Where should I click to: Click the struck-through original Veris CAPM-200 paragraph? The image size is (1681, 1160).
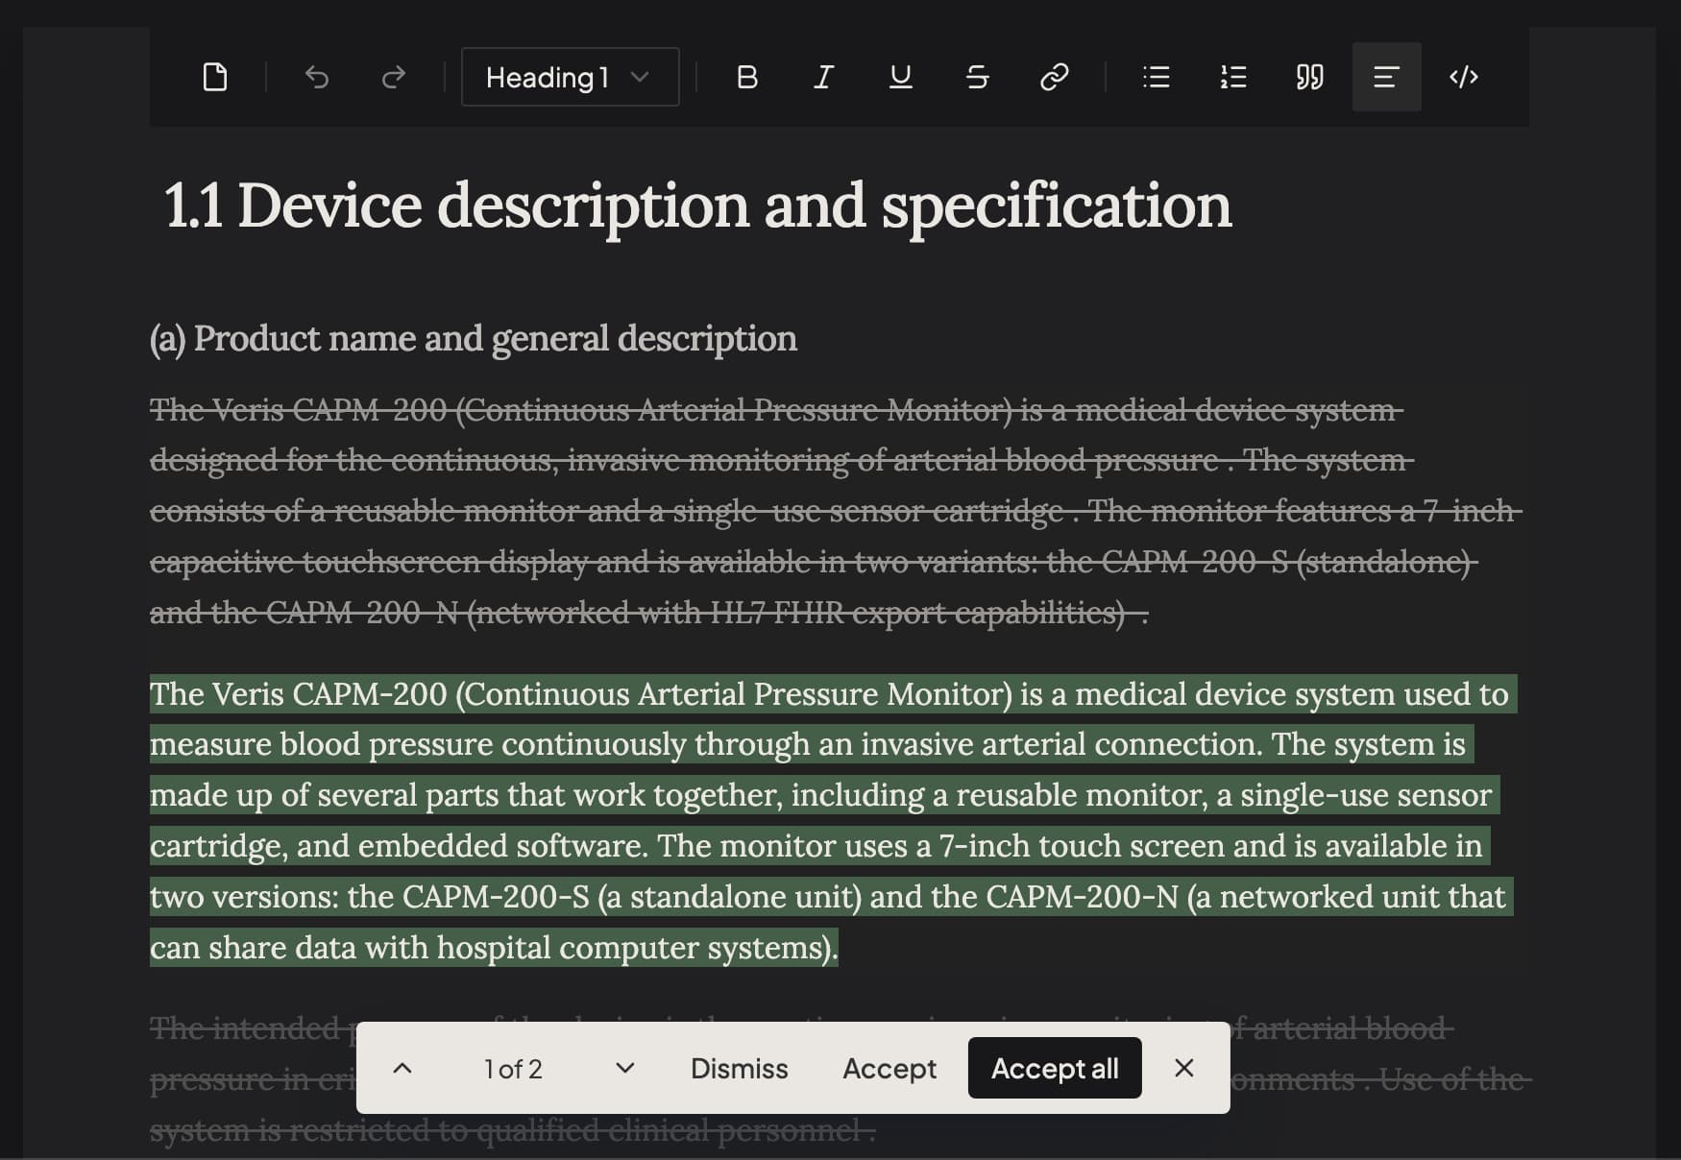(x=836, y=511)
